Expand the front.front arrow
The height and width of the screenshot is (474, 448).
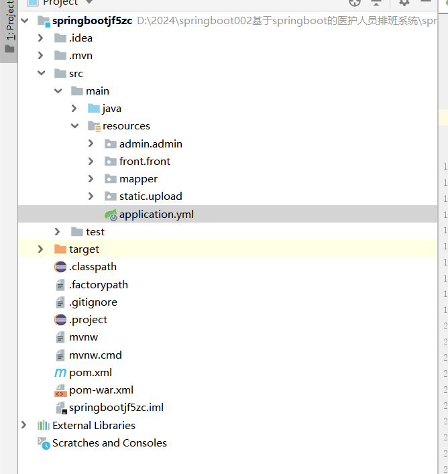(x=91, y=162)
